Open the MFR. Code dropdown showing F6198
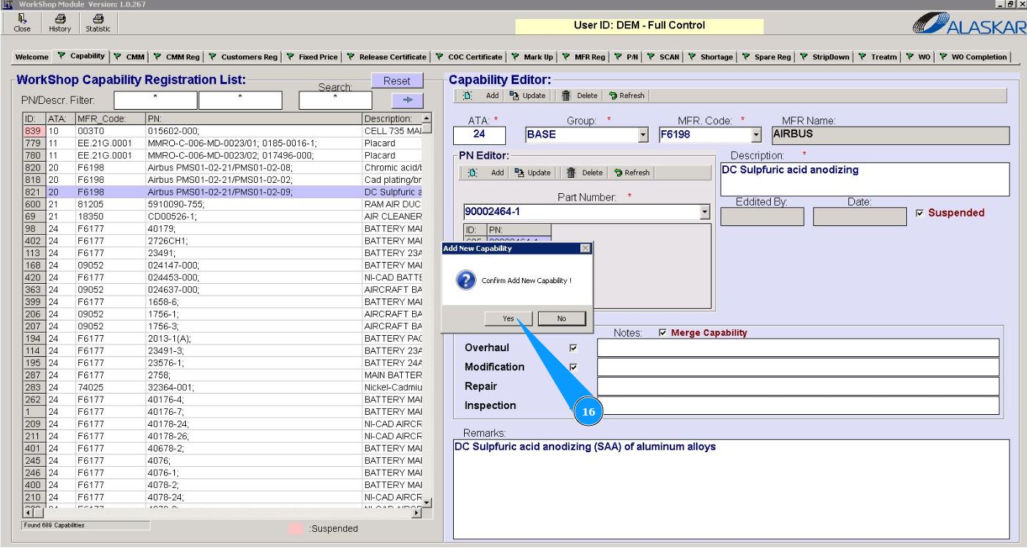Image resolution: width=1027 pixels, height=548 pixels. 756,135
